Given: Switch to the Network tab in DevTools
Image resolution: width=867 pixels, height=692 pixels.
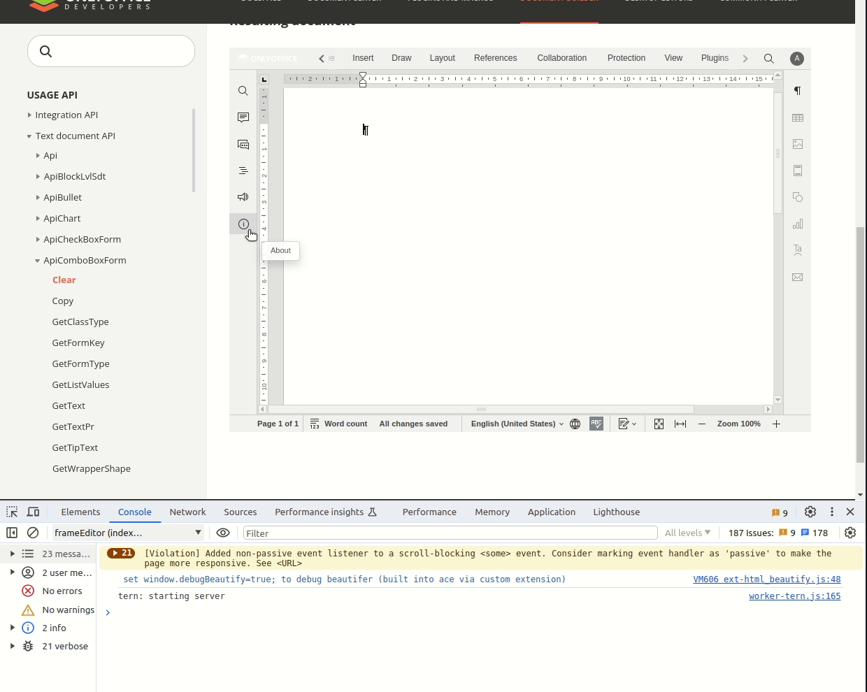Looking at the screenshot, I should pyautogui.click(x=187, y=512).
